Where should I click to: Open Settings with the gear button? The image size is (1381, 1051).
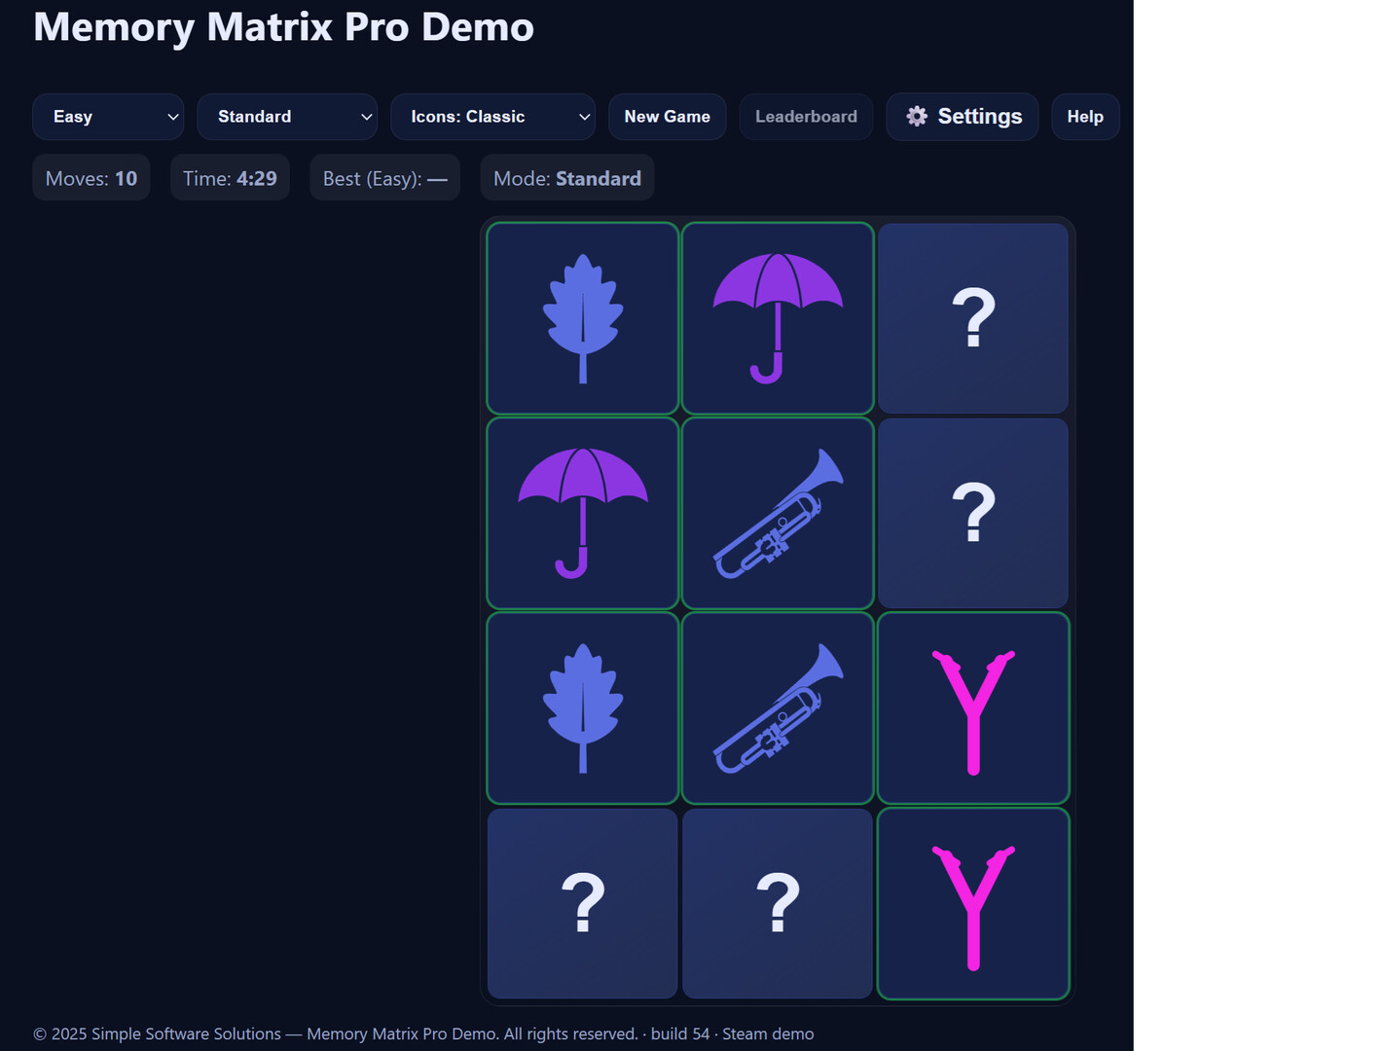(963, 117)
